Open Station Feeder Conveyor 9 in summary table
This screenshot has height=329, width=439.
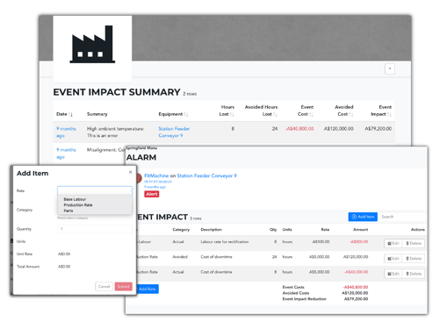174,132
